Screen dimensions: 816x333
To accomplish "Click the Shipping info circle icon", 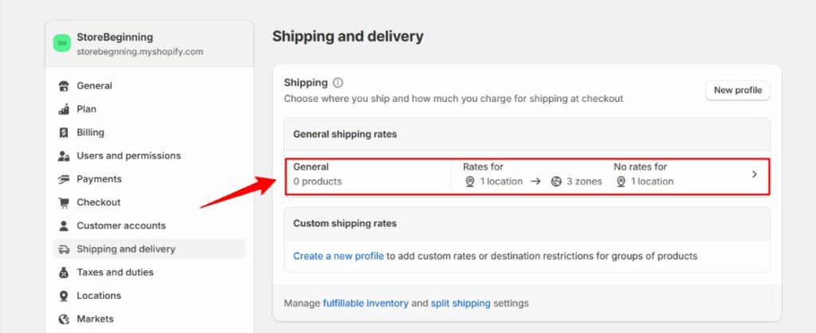I will 338,83.
